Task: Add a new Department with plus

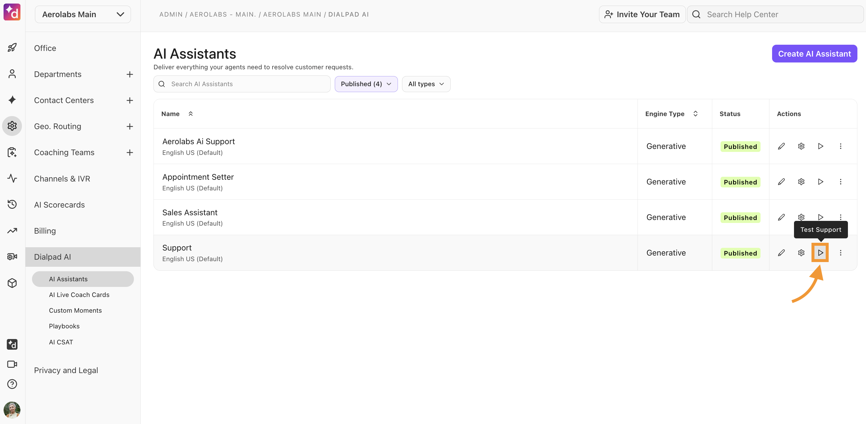Action: pyautogui.click(x=130, y=74)
